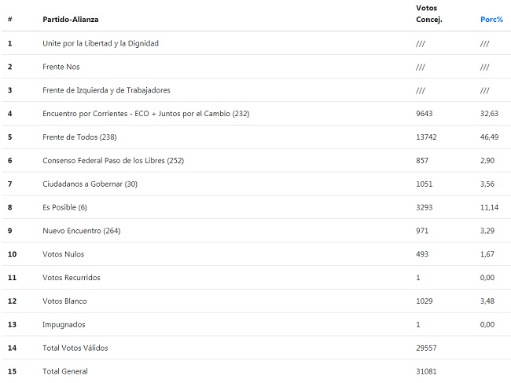Click the 46,49 percentage cell
511x383 pixels.
click(x=489, y=137)
